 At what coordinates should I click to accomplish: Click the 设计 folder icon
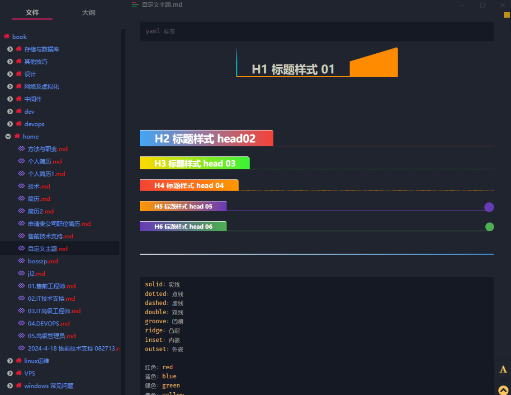[x=19, y=74]
